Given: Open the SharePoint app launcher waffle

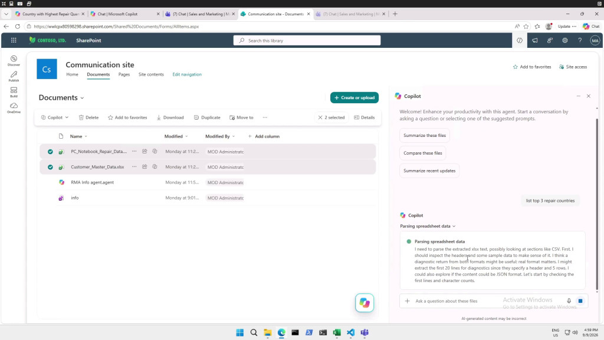Looking at the screenshot, I should [x=14, y=41].
